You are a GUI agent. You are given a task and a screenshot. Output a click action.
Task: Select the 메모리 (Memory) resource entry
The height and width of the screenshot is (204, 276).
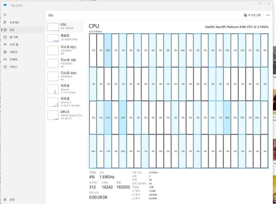(65, 38)
